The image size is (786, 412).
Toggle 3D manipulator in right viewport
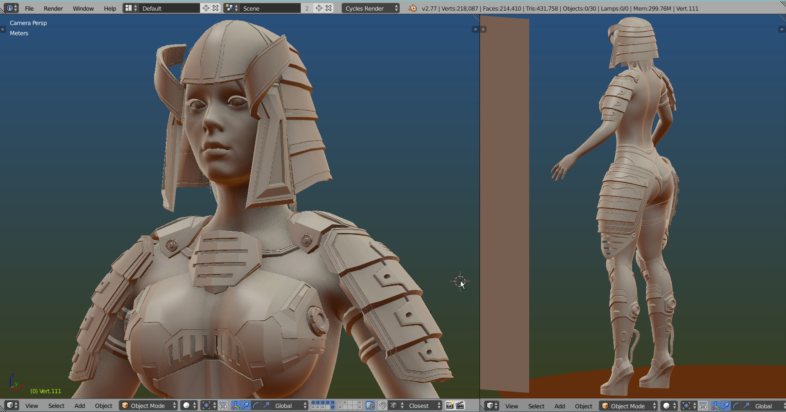[x=716, y=406]
